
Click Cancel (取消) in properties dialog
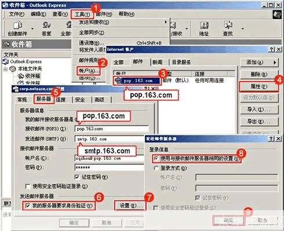pos(107,223)
